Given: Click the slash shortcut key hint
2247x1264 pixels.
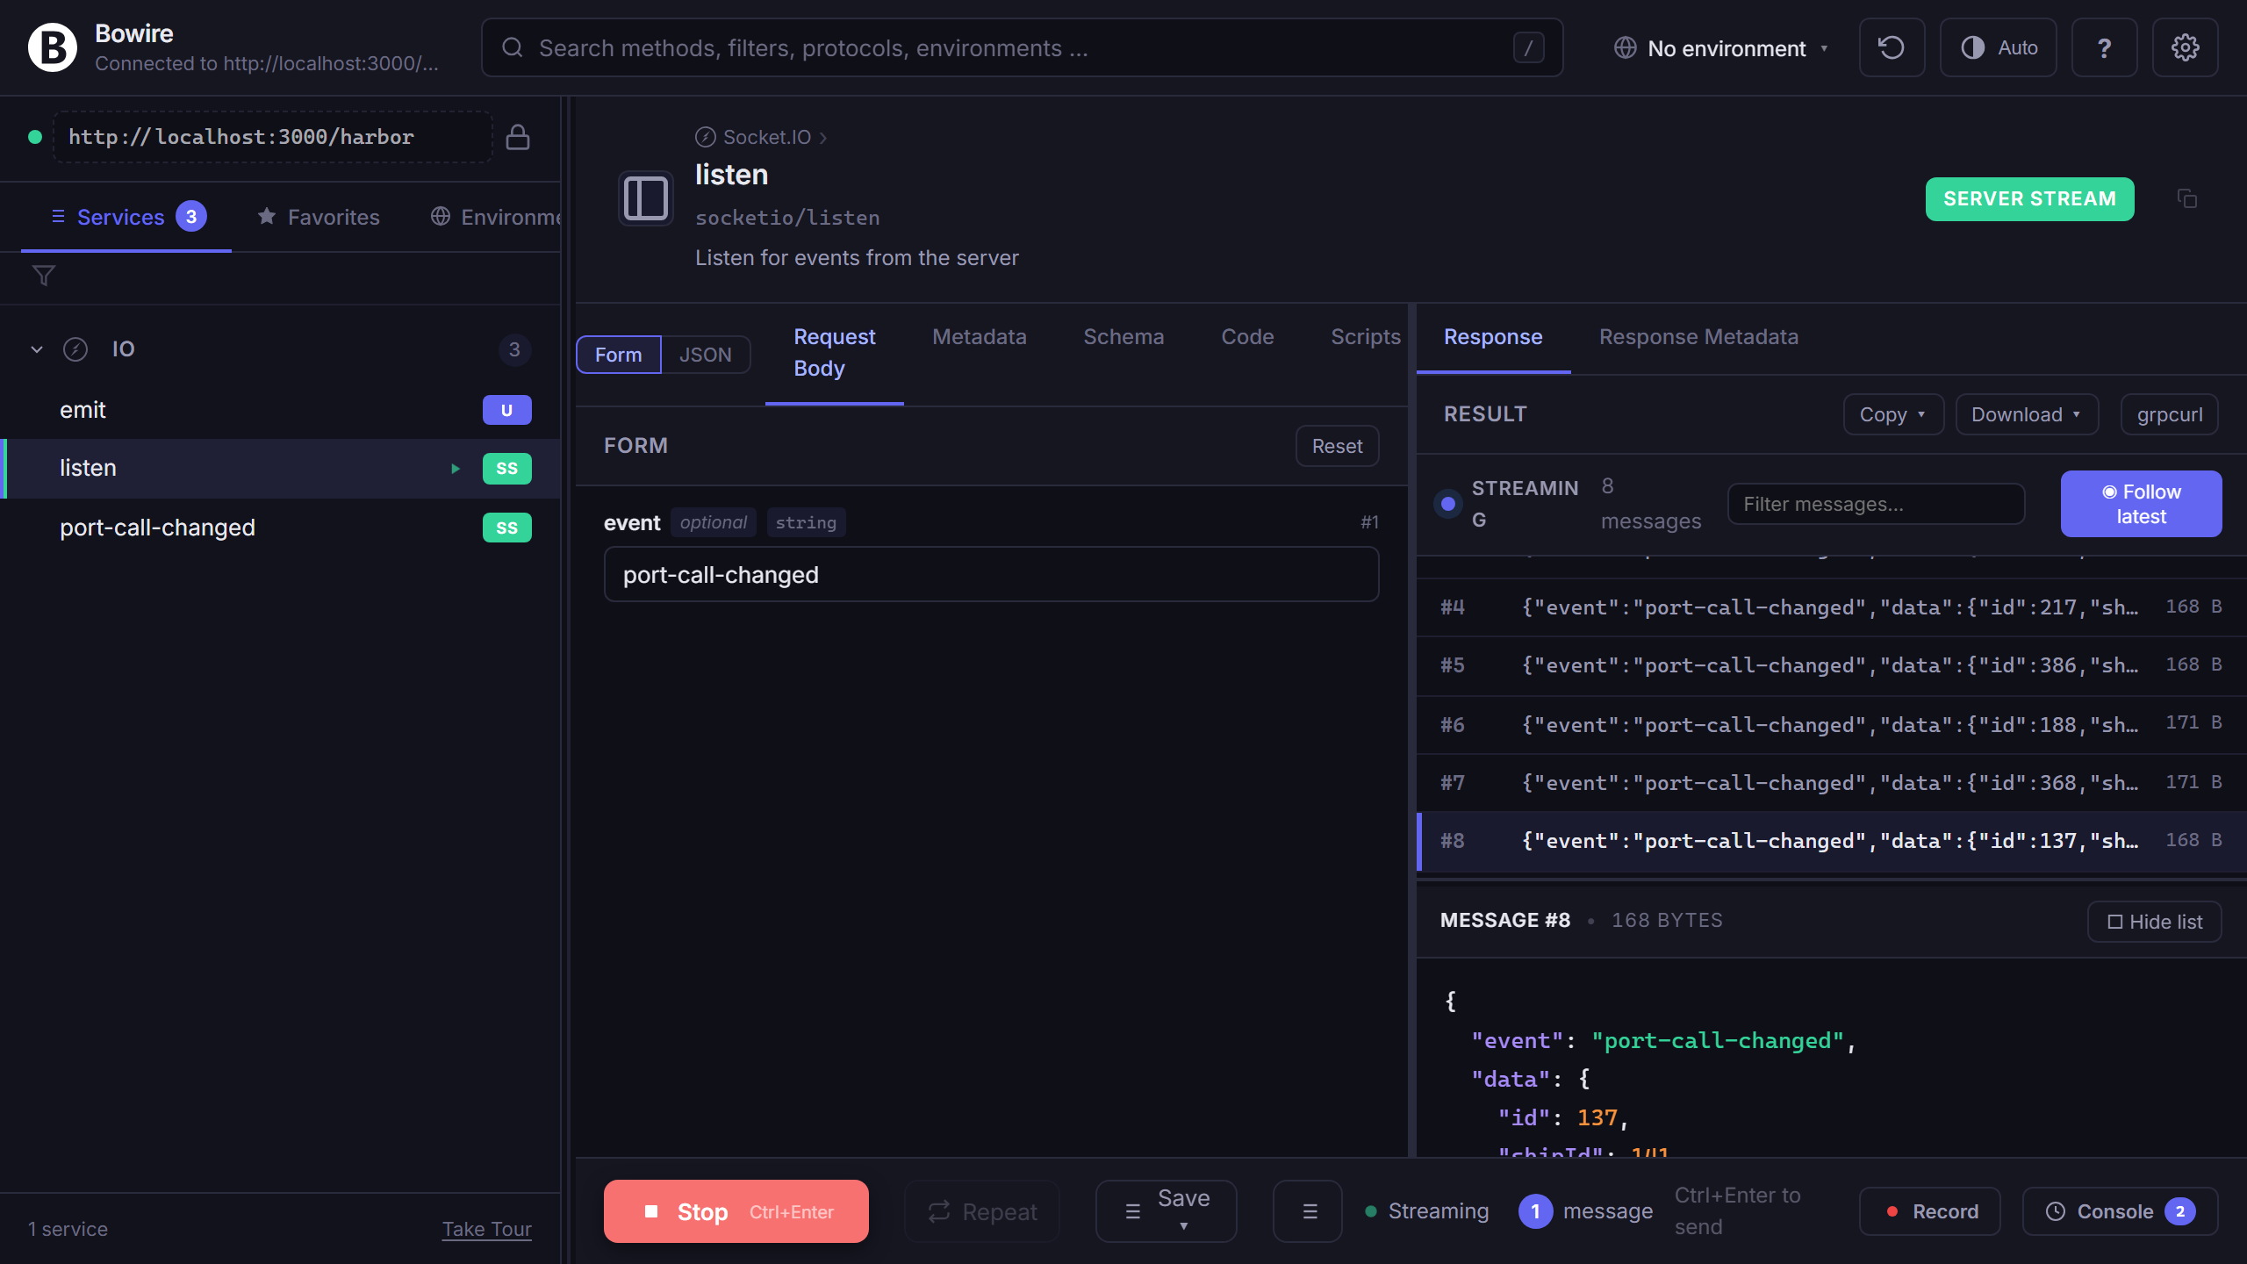Looking at the screenshot, I should (x=1528, y=47).
